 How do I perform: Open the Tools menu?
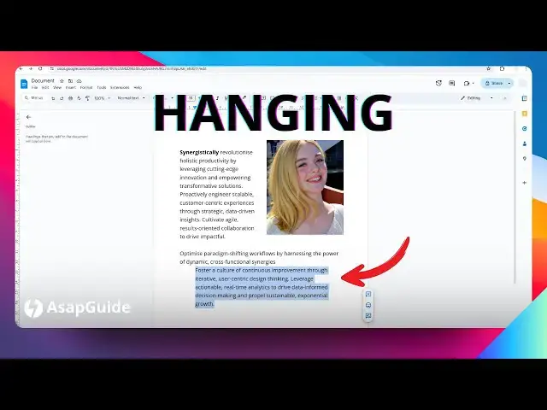point(102,87)
